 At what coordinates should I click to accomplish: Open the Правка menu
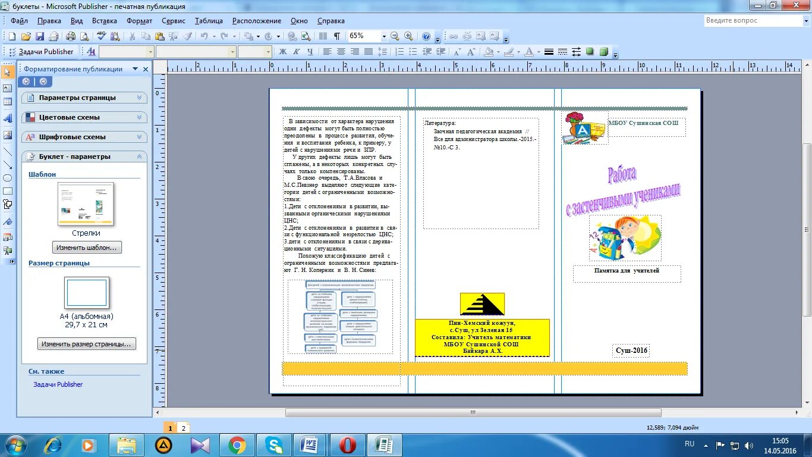(49, 21)
